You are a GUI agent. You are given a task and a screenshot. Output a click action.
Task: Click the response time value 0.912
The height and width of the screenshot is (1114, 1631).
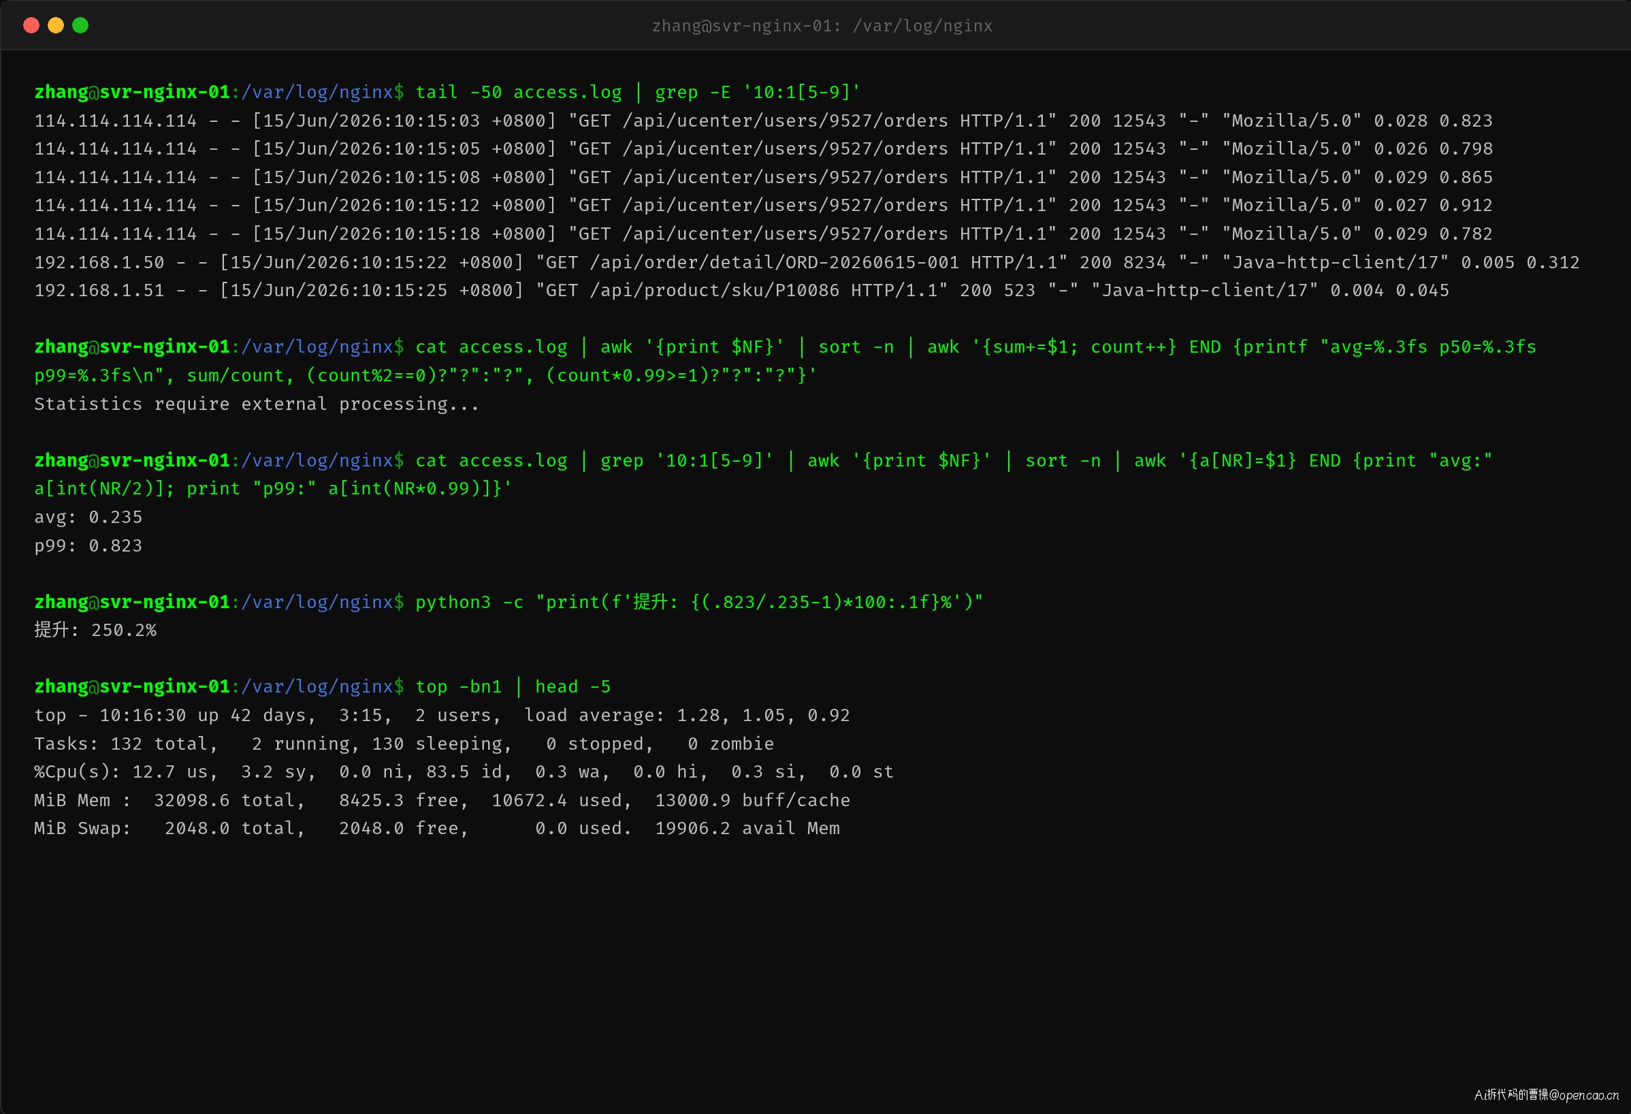1466,206
